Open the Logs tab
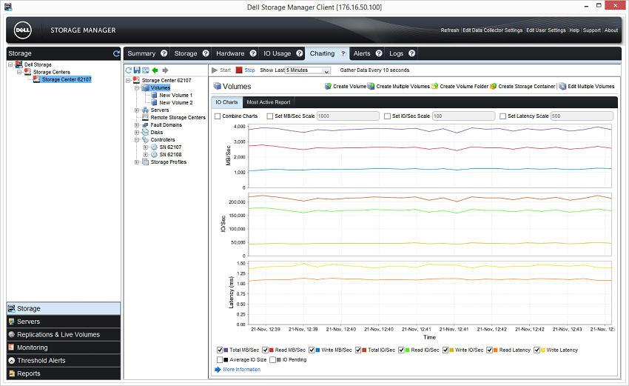 [x=397, y=53]
